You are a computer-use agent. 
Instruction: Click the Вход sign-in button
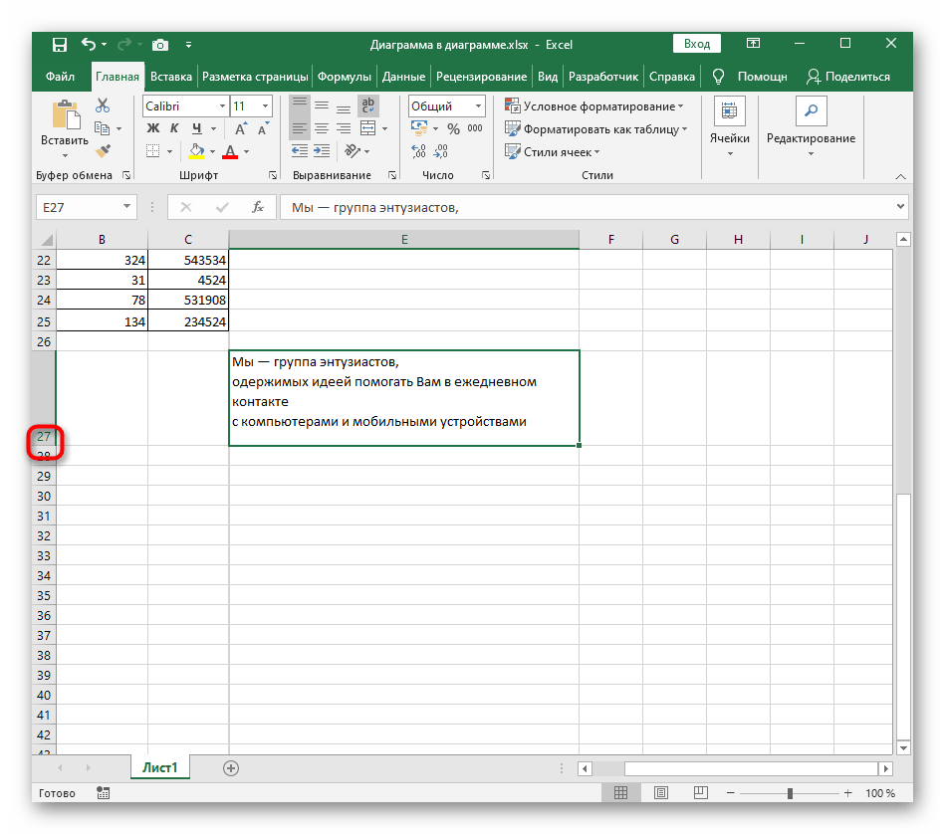(x=697, y=44)
